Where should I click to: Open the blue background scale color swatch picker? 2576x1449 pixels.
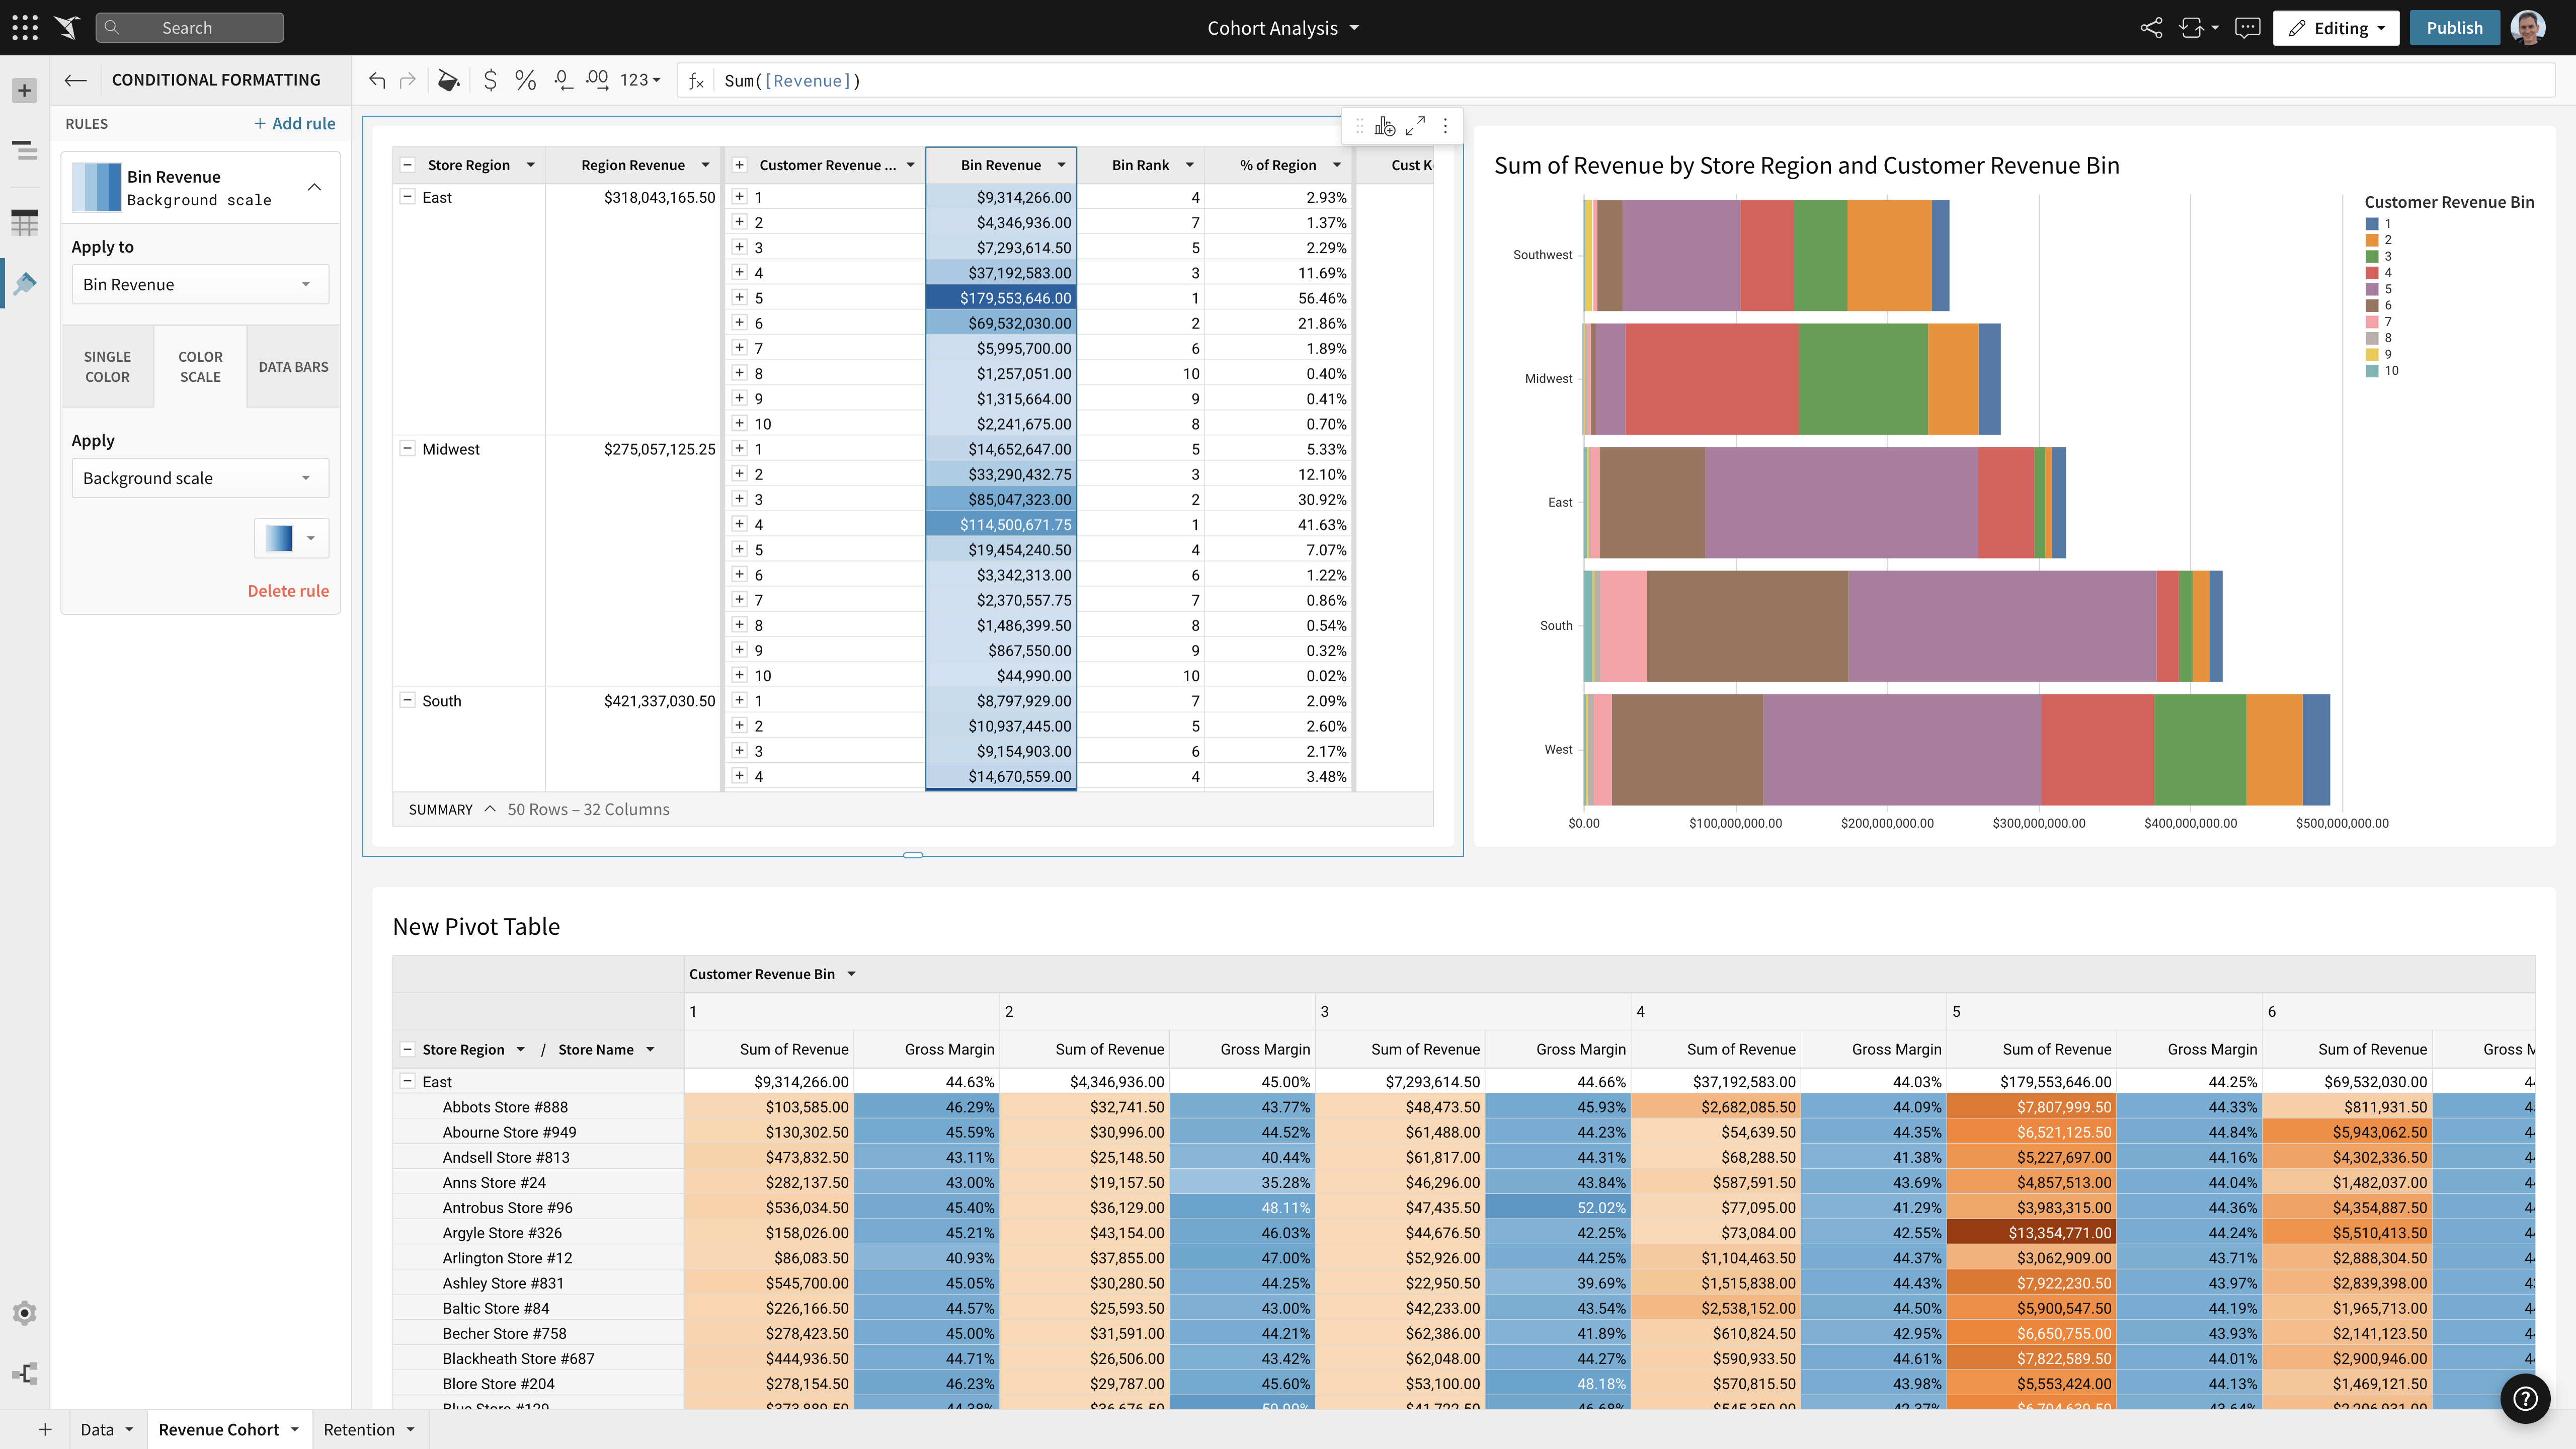click(x=290, y=538)
